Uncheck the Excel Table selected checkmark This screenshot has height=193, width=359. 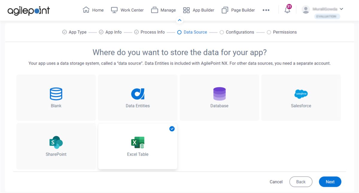pyautogui.click(x=172, y=129)
